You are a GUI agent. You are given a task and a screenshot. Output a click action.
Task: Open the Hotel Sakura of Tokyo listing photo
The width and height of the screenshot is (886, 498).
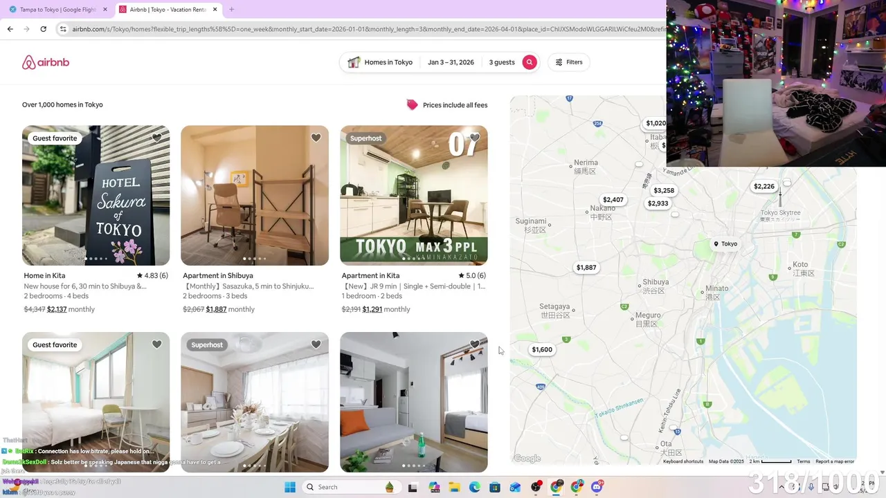coord(96,195)
